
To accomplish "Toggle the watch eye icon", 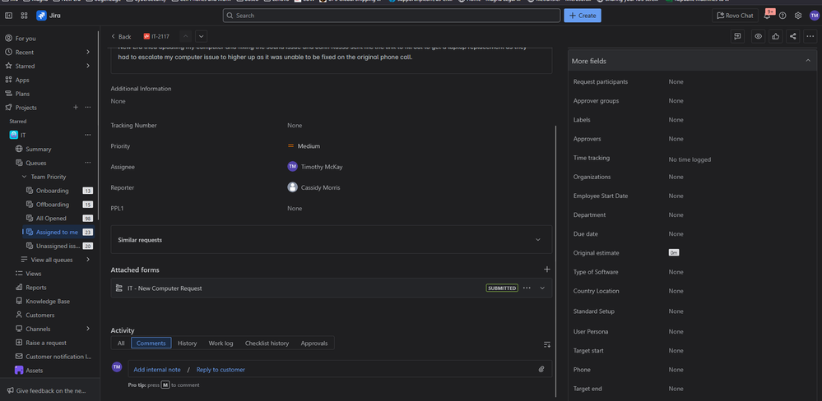I will (758, 36).
